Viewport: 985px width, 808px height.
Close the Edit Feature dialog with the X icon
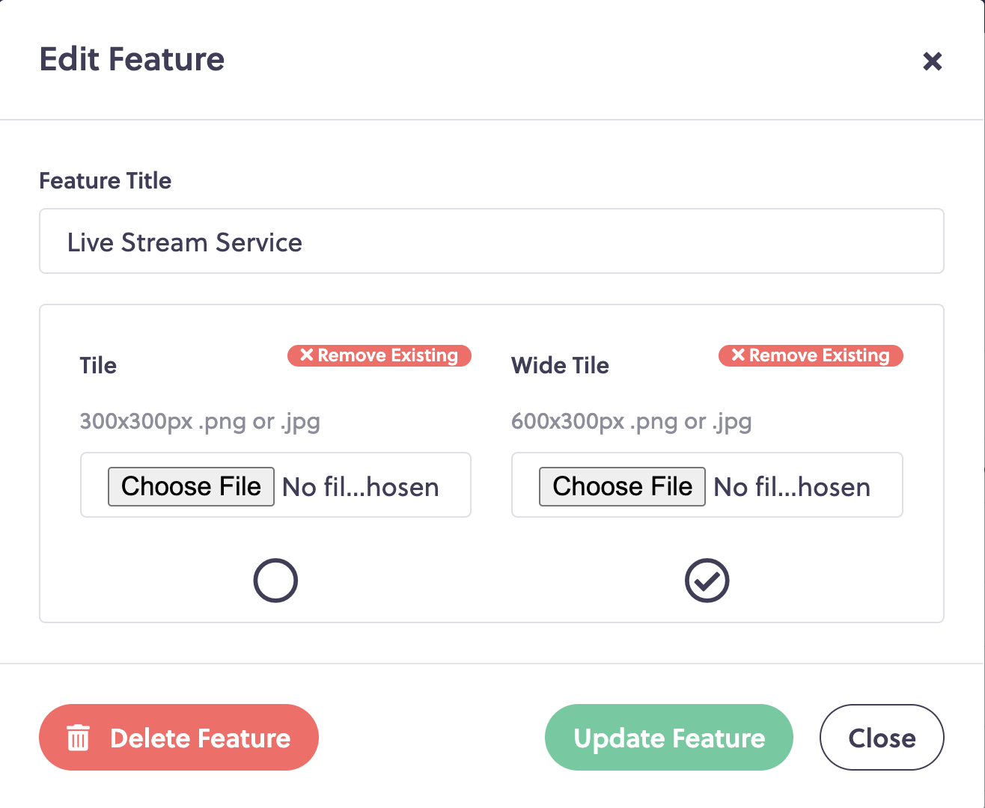(932, 61)
